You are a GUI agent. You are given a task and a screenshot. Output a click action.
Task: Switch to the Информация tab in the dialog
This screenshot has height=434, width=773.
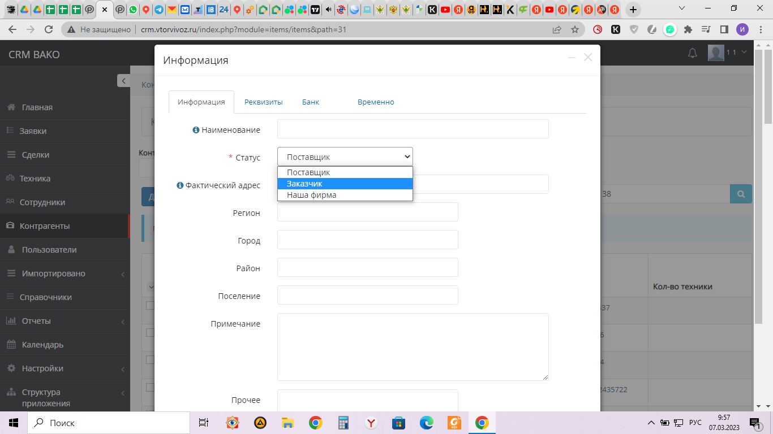[201, 102]
